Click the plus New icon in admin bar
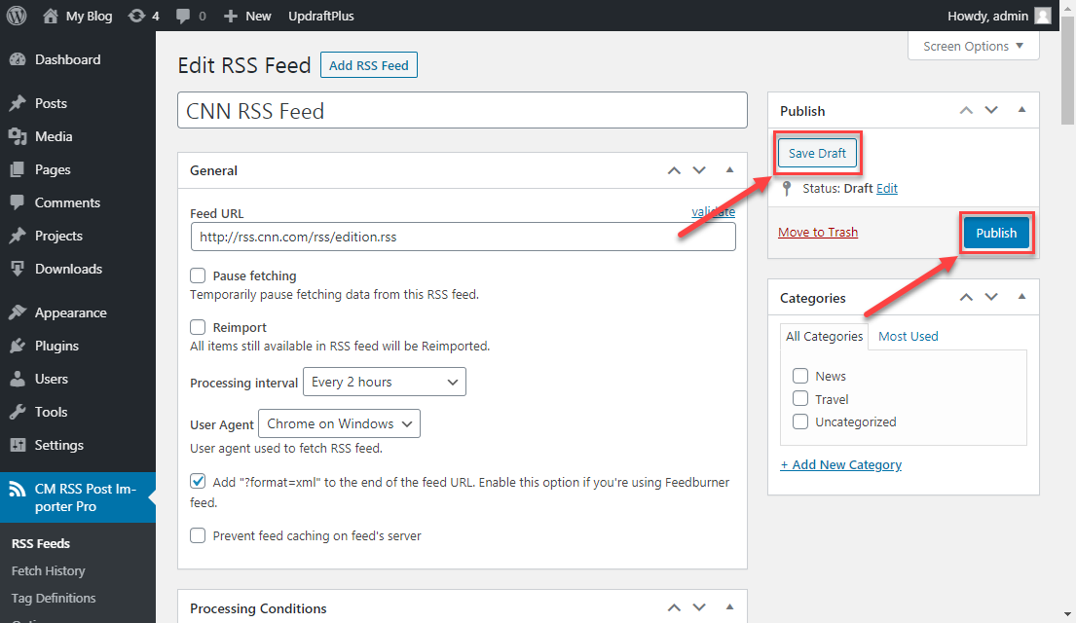Viewport: 1076px width, 623px height. click(231, 16)
